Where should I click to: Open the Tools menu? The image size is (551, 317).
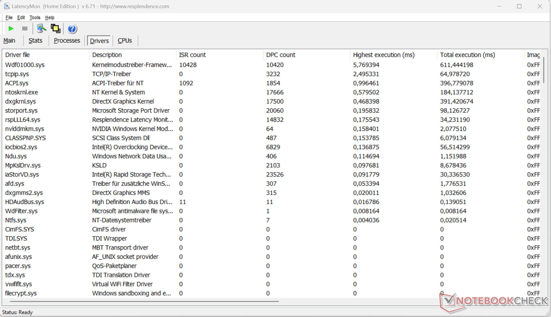[35, 17]
